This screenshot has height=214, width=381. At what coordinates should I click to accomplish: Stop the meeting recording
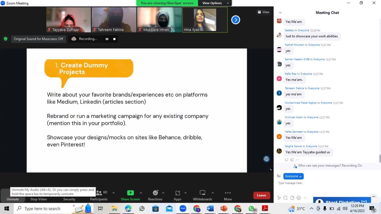114,39
